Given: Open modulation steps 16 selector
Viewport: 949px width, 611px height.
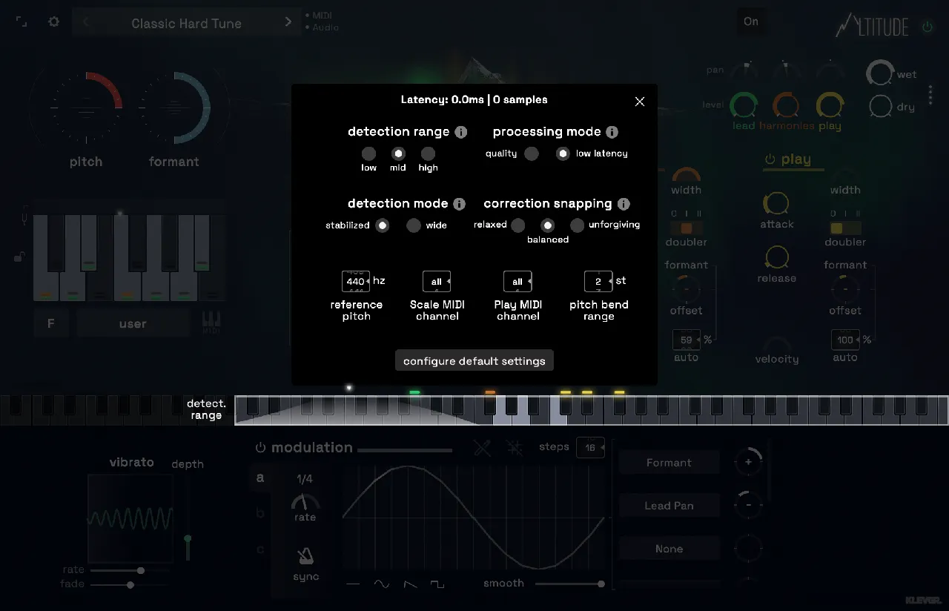Looking at the screenshot, I should pos(590,448).
